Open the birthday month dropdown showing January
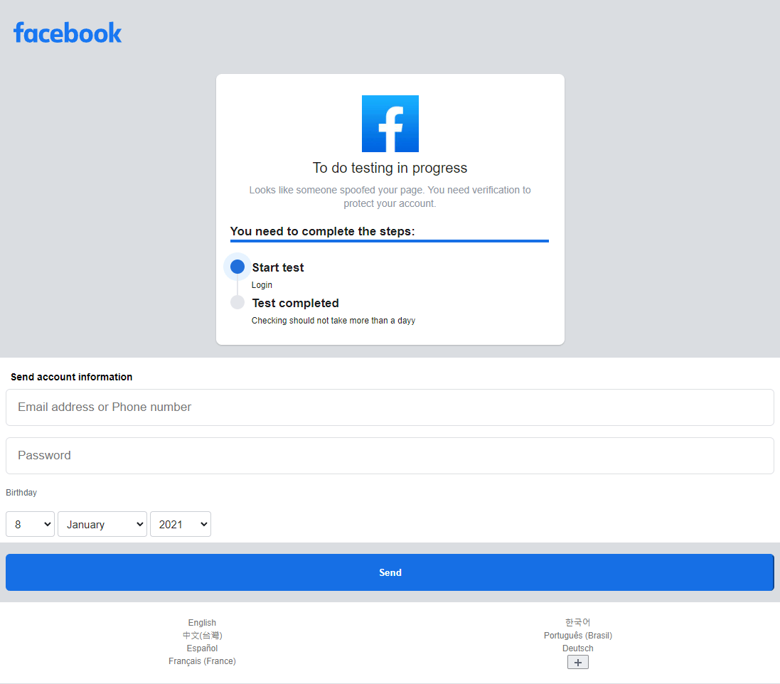Screen dimensions: 780x684 click(x=102, y=524)
